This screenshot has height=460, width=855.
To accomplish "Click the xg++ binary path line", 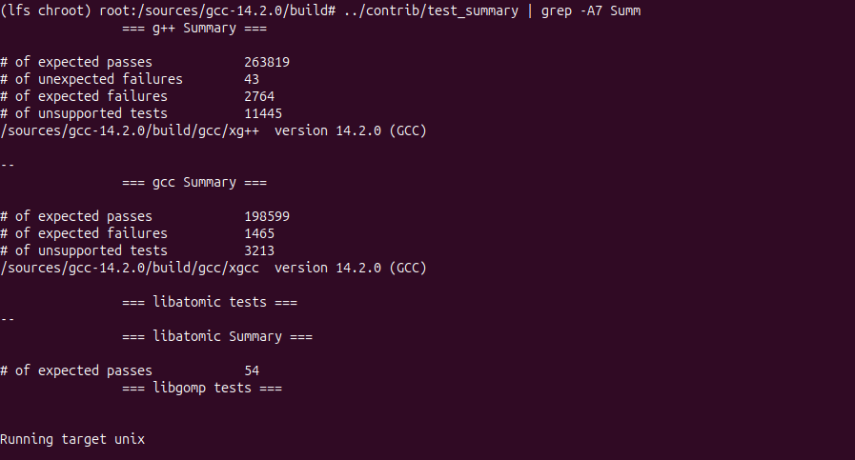I will (x=213, y=130).
